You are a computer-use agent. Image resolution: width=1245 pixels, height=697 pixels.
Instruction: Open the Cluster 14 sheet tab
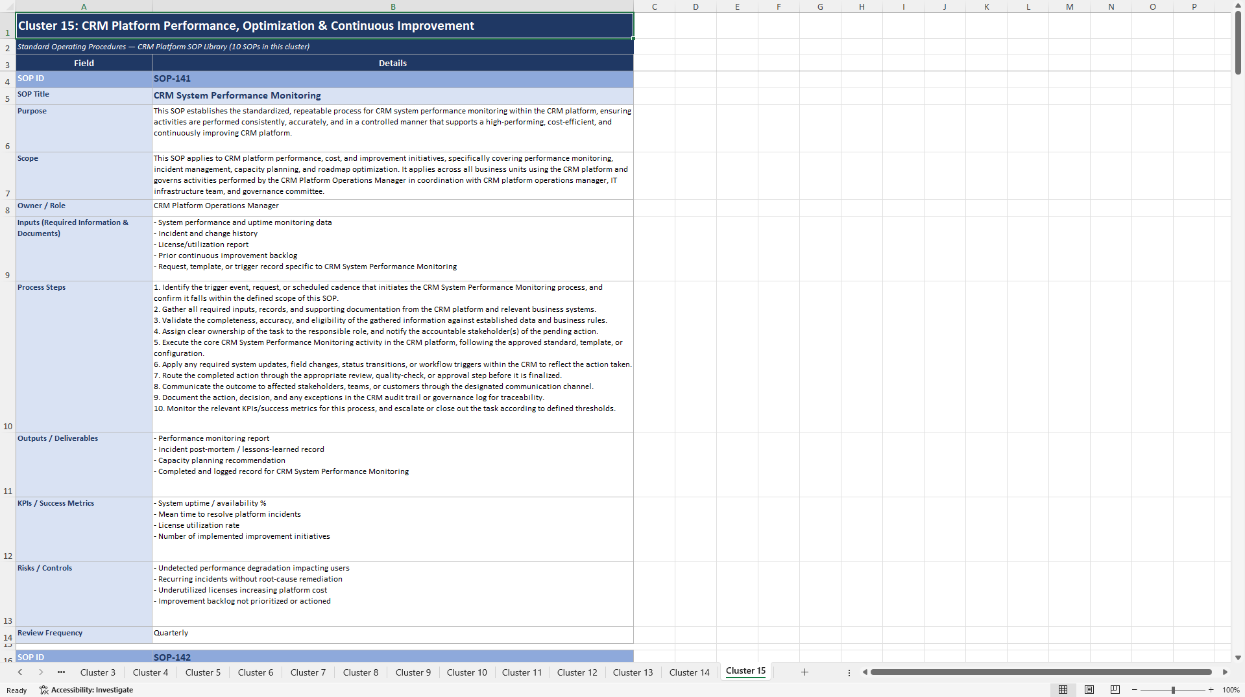(690, 672)
